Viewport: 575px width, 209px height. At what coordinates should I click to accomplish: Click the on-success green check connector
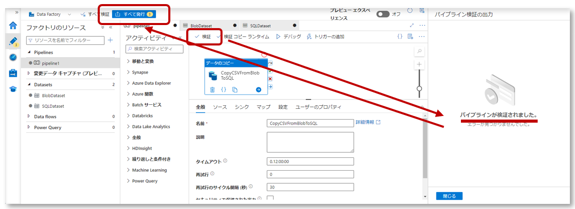click(270, 72)
